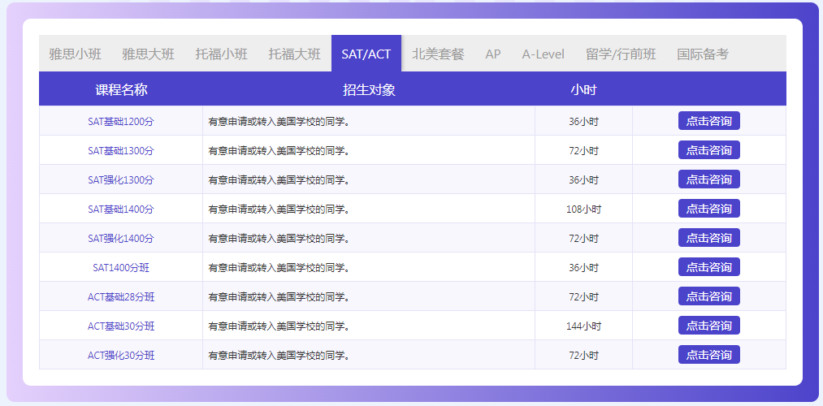This screenshot has width=823, height=406.
Task: Click the 课程名称 column header
Action: pyautogui.click(x=121, y=89)
